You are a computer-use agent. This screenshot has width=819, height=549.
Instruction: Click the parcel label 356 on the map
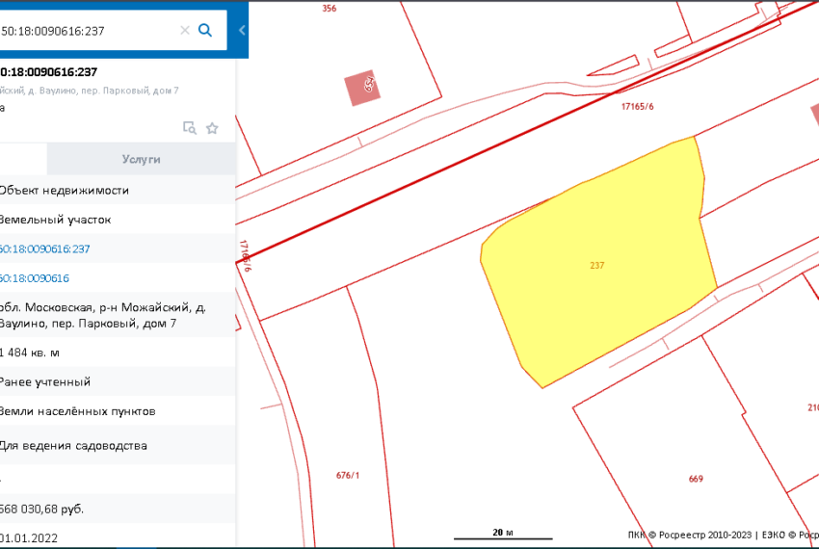click(x=330, y=9)
